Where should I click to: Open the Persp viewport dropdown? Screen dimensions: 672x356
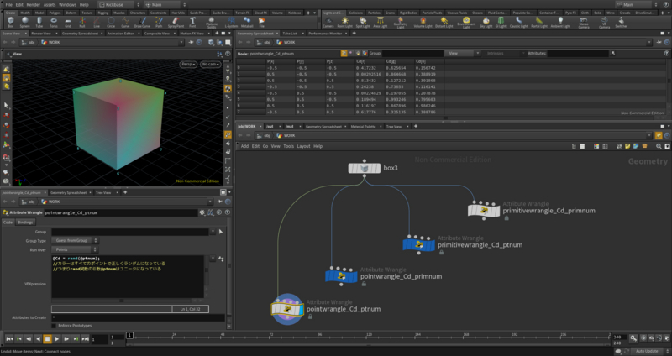188,65
